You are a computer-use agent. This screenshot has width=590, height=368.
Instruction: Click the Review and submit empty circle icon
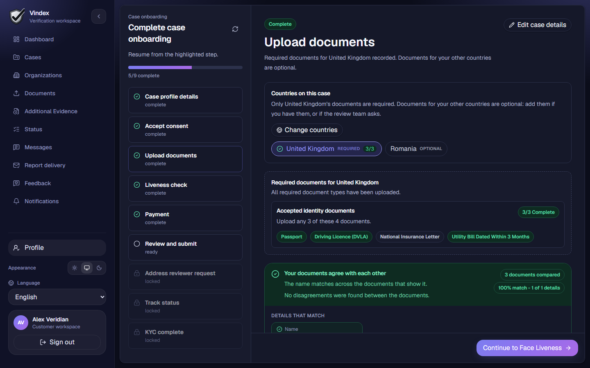[137, 244]
